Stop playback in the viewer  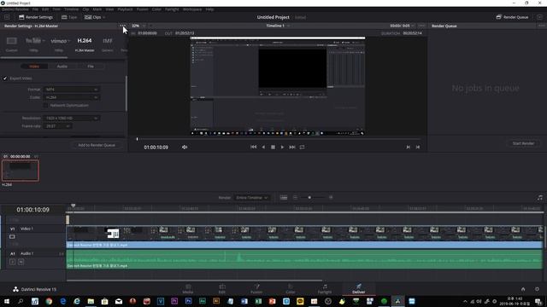[x=273, y=147]
